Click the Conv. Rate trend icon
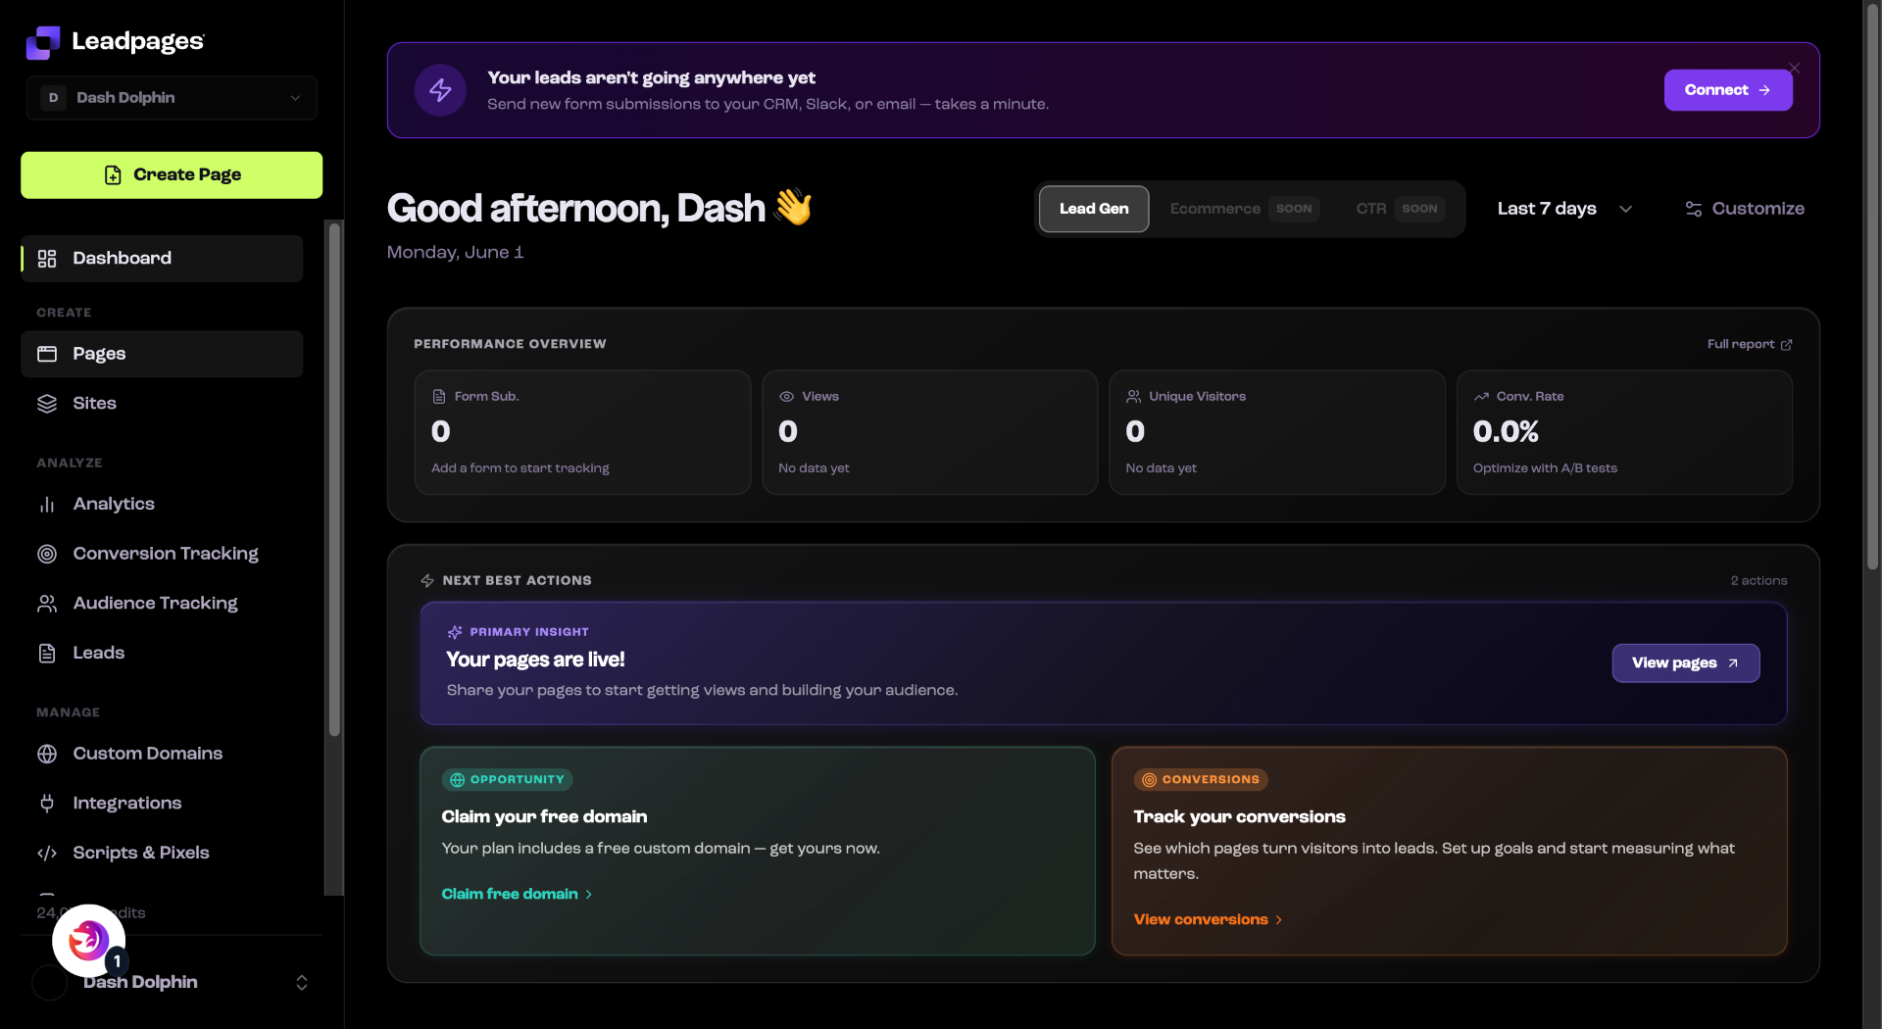The image size is (1882, 1029). coord(1481,397)
